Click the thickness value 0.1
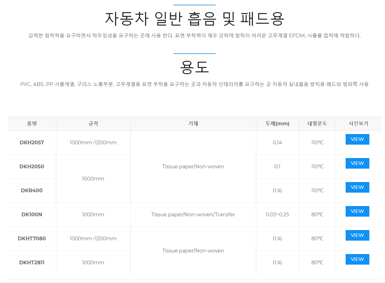 [x=277, y=167]
